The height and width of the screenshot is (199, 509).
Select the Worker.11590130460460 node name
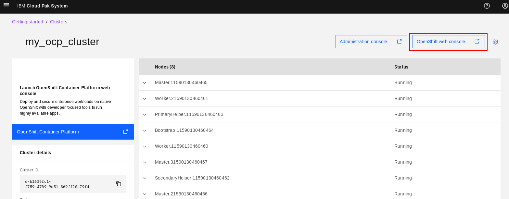[x=182, y=146]
